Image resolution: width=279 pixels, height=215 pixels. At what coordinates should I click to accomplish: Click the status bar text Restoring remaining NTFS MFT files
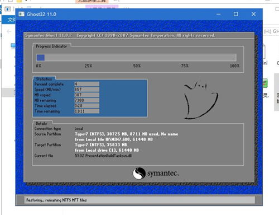56,200
